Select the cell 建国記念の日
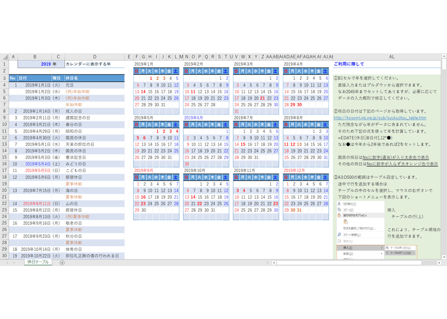 click(x=95, y=118)
